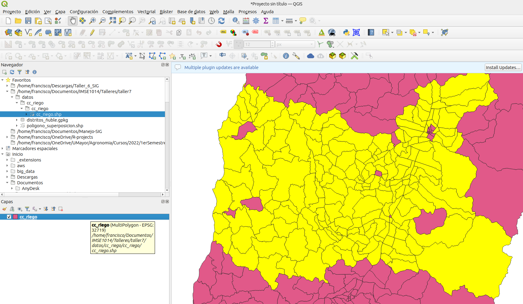Image resolution: width=523 pixels, height=304 pixels.
Task: Open the Complementos menu
Action: click(x=117, y=12)
